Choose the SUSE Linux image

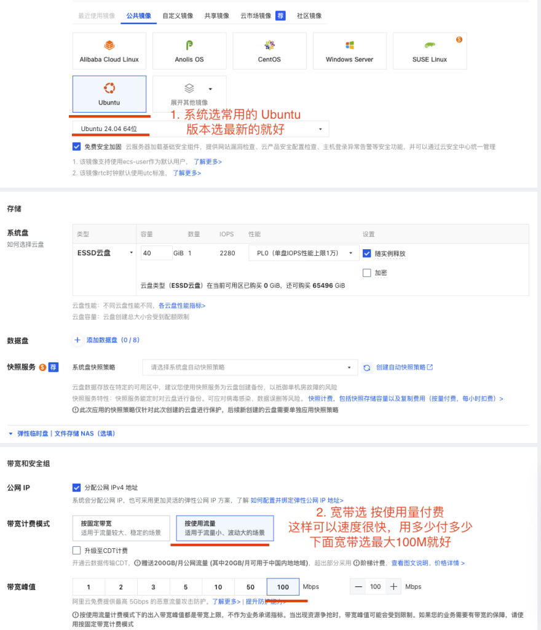tap(430, 51)
